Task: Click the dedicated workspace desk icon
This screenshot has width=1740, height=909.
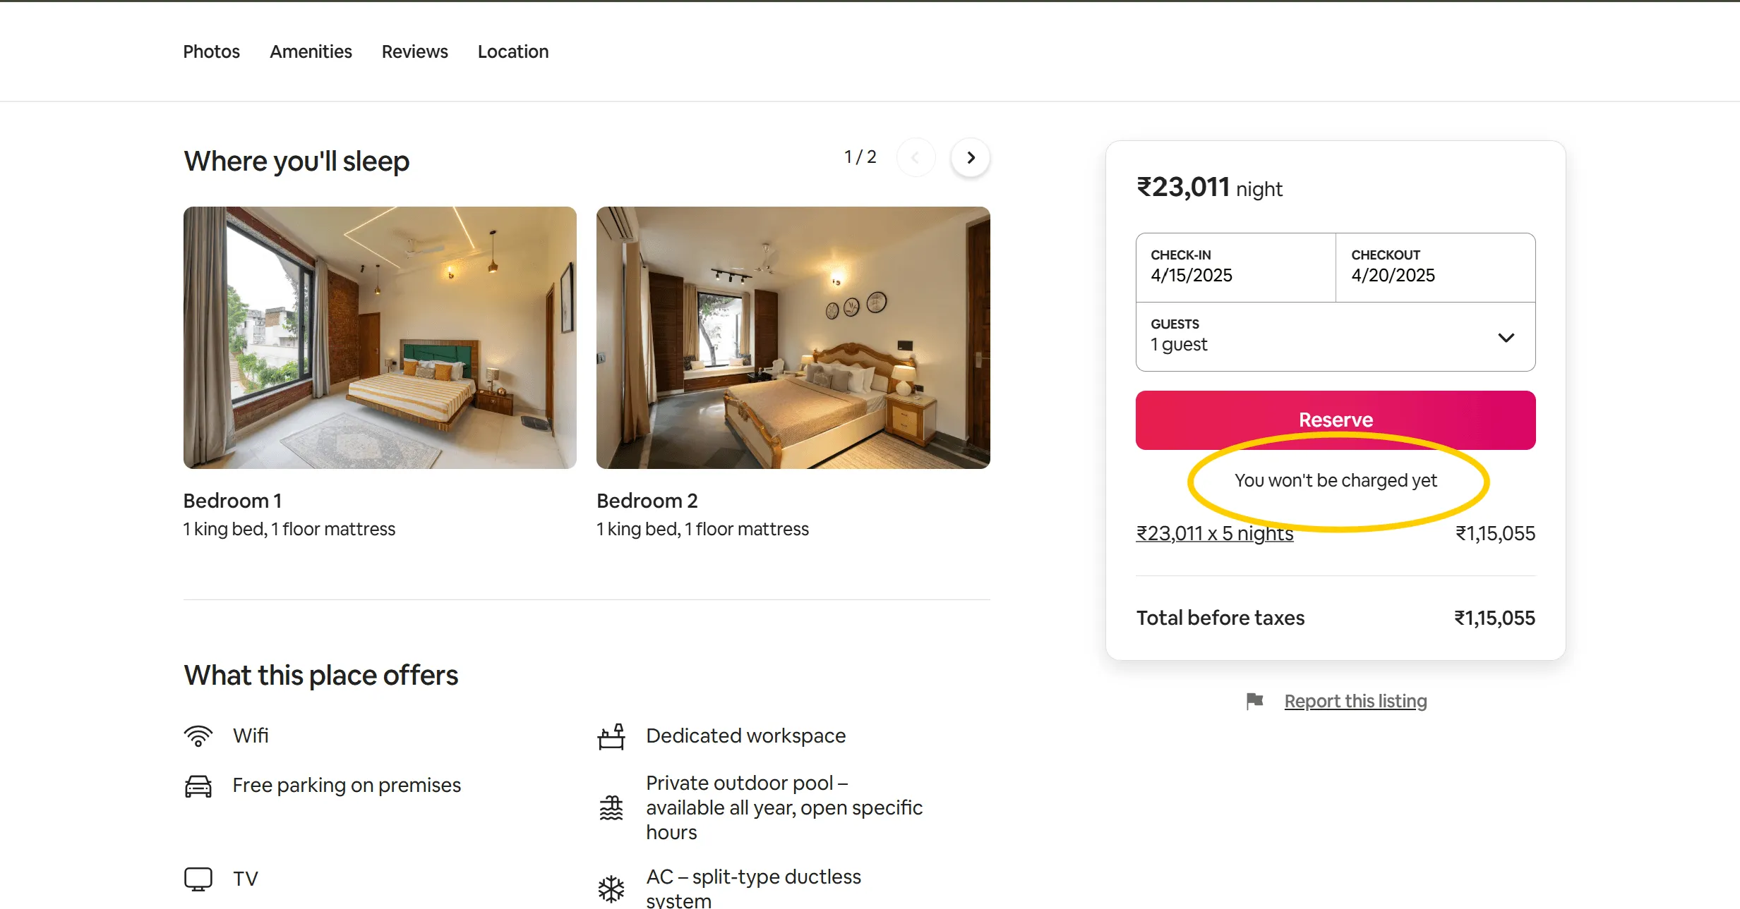Action: pos(611,736)
